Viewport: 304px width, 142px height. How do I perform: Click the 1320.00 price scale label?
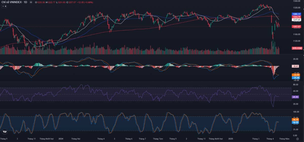296,8
